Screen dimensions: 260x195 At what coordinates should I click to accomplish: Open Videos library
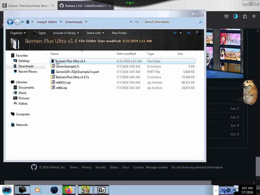tap(23, 104)
